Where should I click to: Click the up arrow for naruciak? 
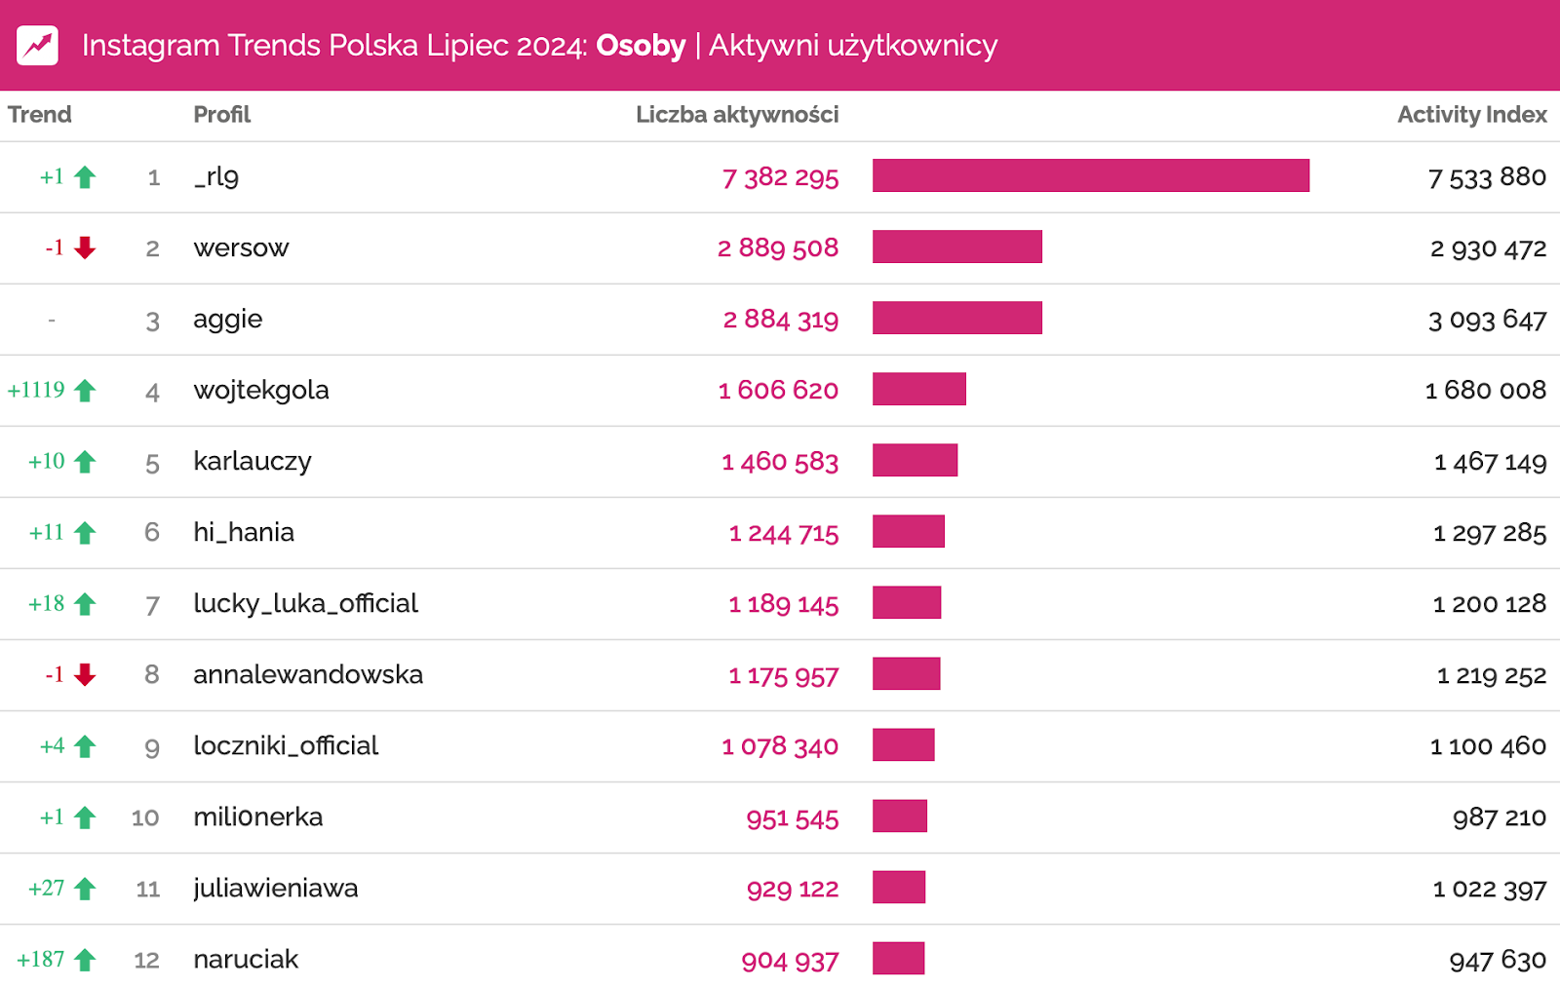(86, 960)
